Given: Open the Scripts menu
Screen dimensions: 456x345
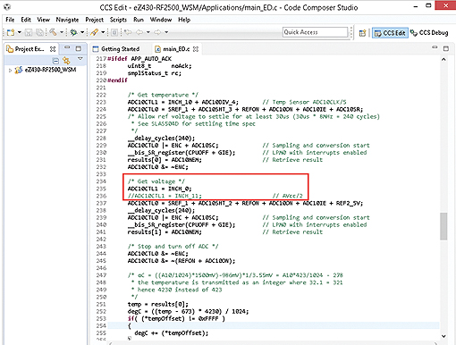Looking at the screenshot, I should tap(118, 20).
